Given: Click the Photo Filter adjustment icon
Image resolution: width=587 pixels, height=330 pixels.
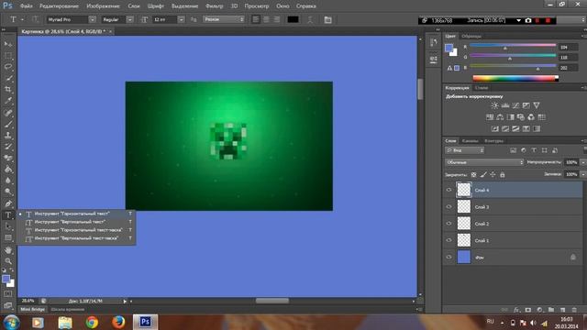Looking at the screenshot, I should click(521, 117).
